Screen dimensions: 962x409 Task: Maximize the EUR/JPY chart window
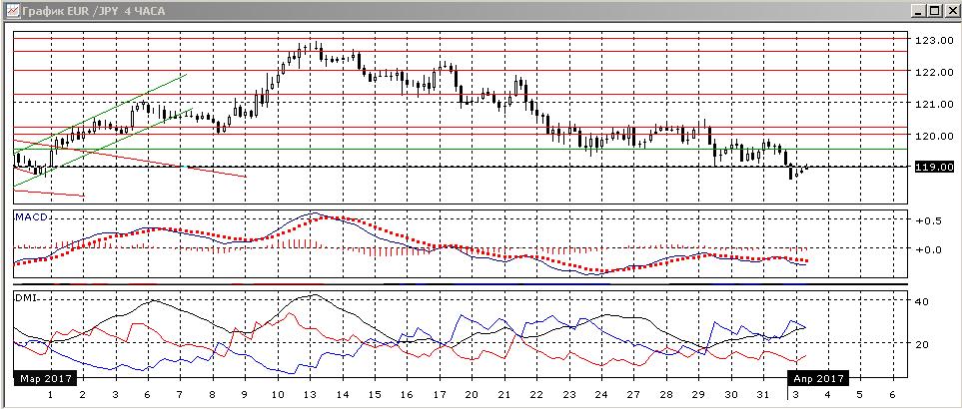pos(933,10)
